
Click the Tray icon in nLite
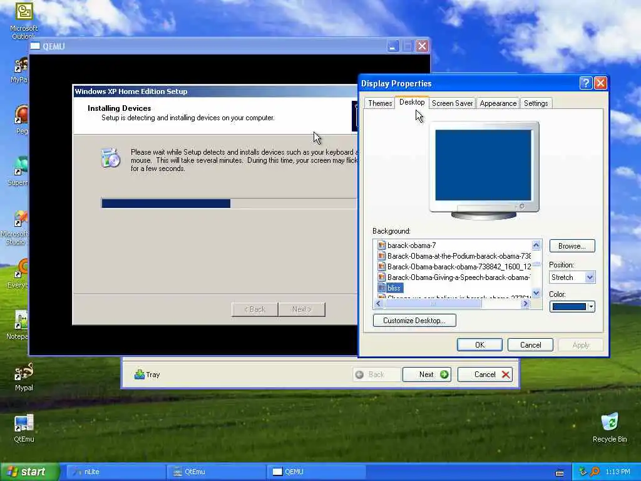[x=140, y=375]
